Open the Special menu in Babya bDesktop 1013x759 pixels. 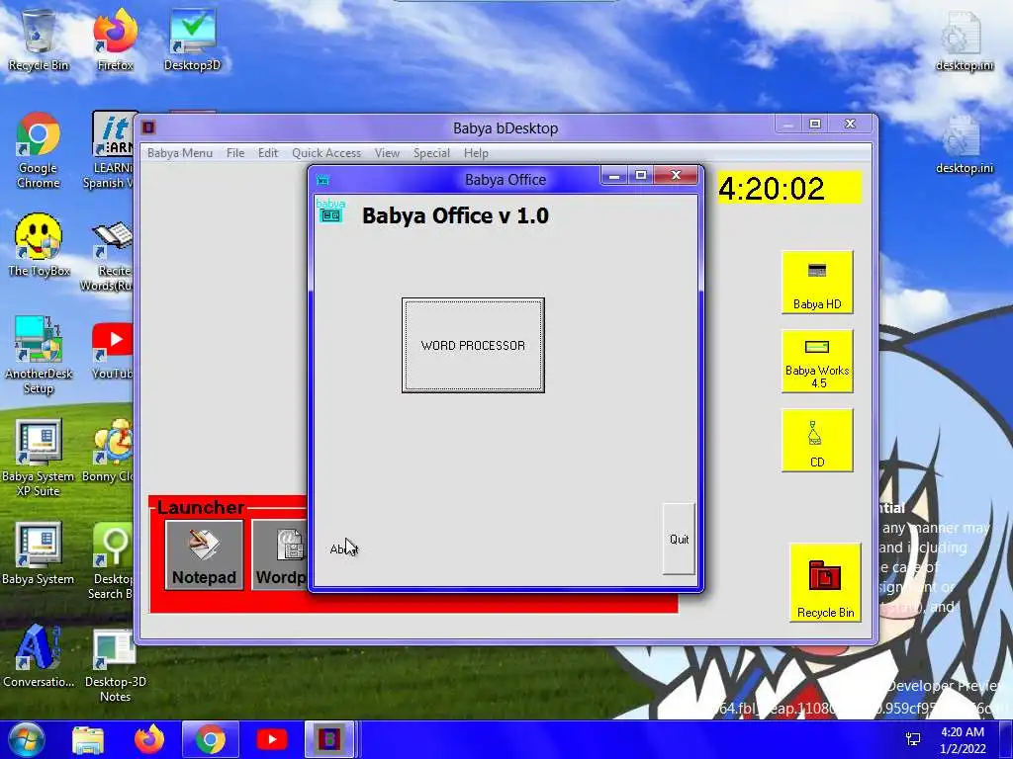[431, 153]
